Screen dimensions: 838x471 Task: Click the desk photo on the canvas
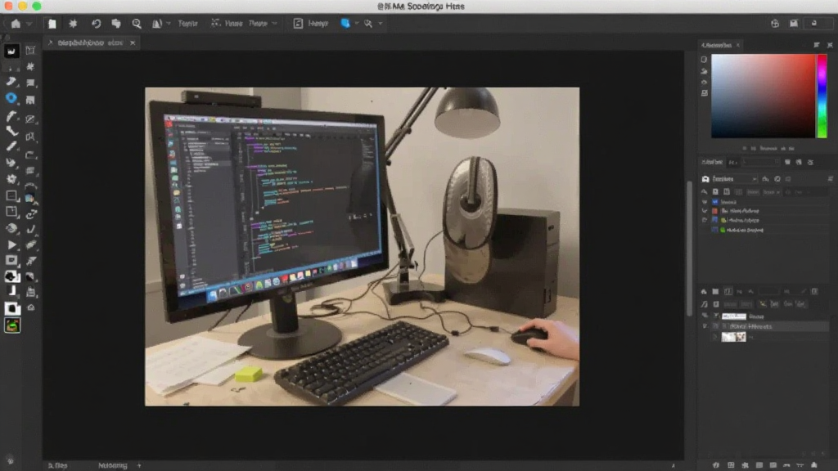(362, 247)
